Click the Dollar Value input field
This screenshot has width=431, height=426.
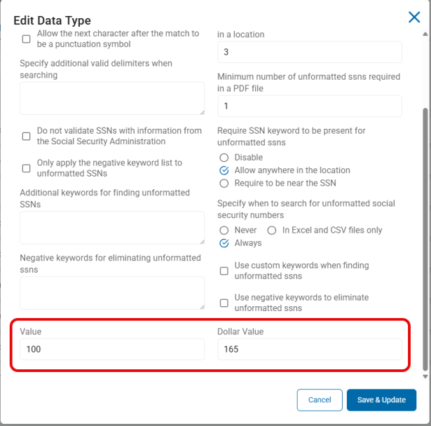[x=309, y=349]
